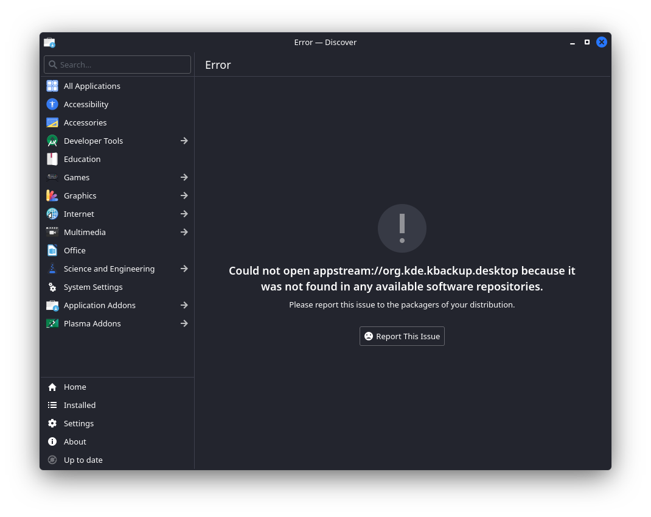This screenshot has height=517, width=651.
Task: Select the Accessories category icon
Action: (52, 122)
